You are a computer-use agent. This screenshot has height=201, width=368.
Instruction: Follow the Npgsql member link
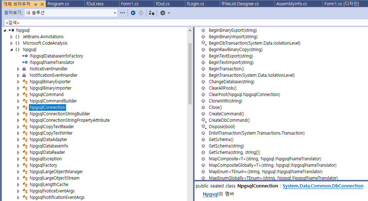[211, 194]
